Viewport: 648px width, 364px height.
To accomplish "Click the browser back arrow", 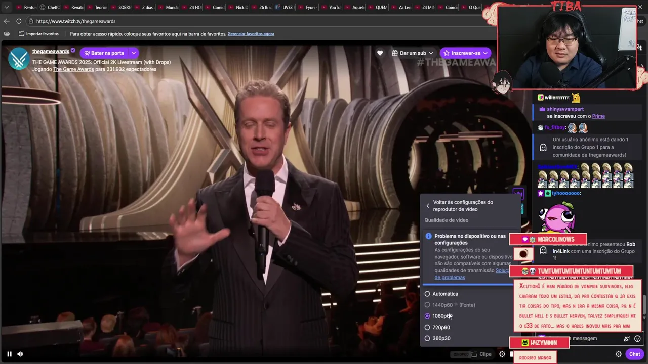I will pyautogui.click(x=7, y=21).
